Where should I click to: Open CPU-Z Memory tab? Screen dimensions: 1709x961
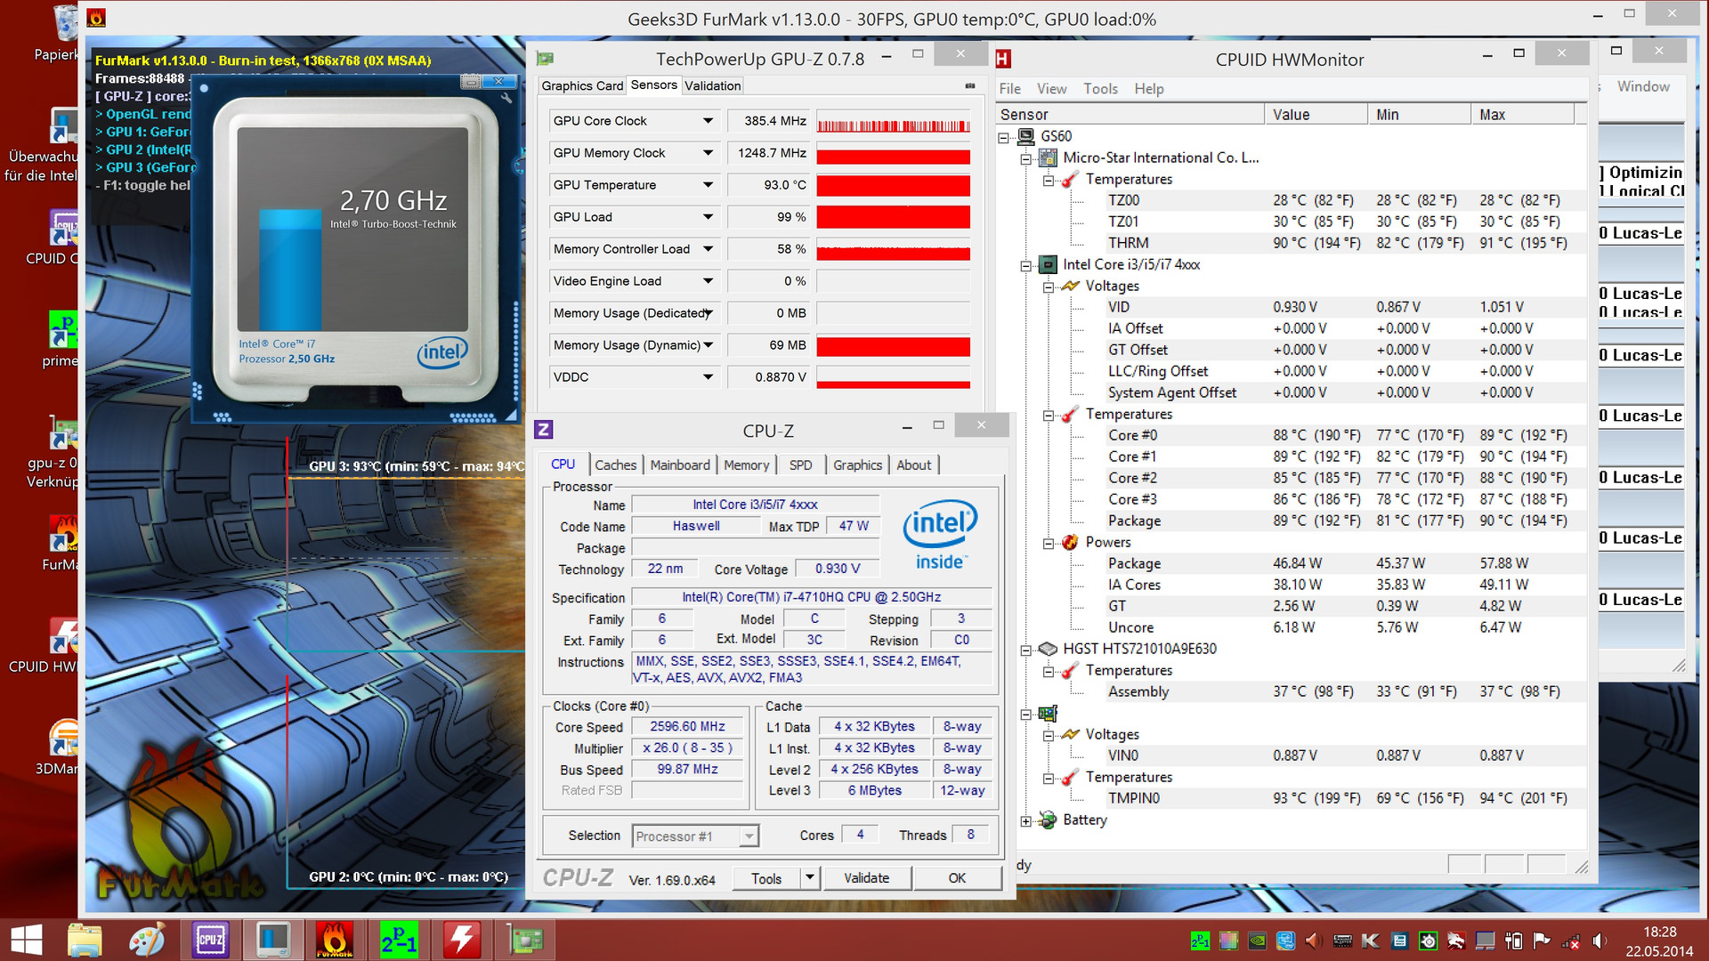click(x=746, y=464)
